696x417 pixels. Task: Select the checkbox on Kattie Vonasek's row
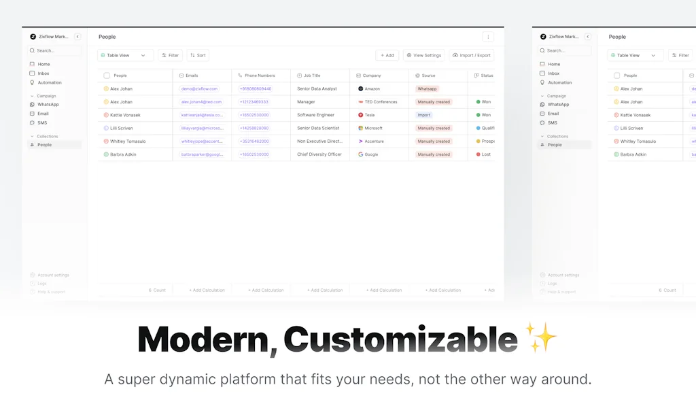point(107,115)
